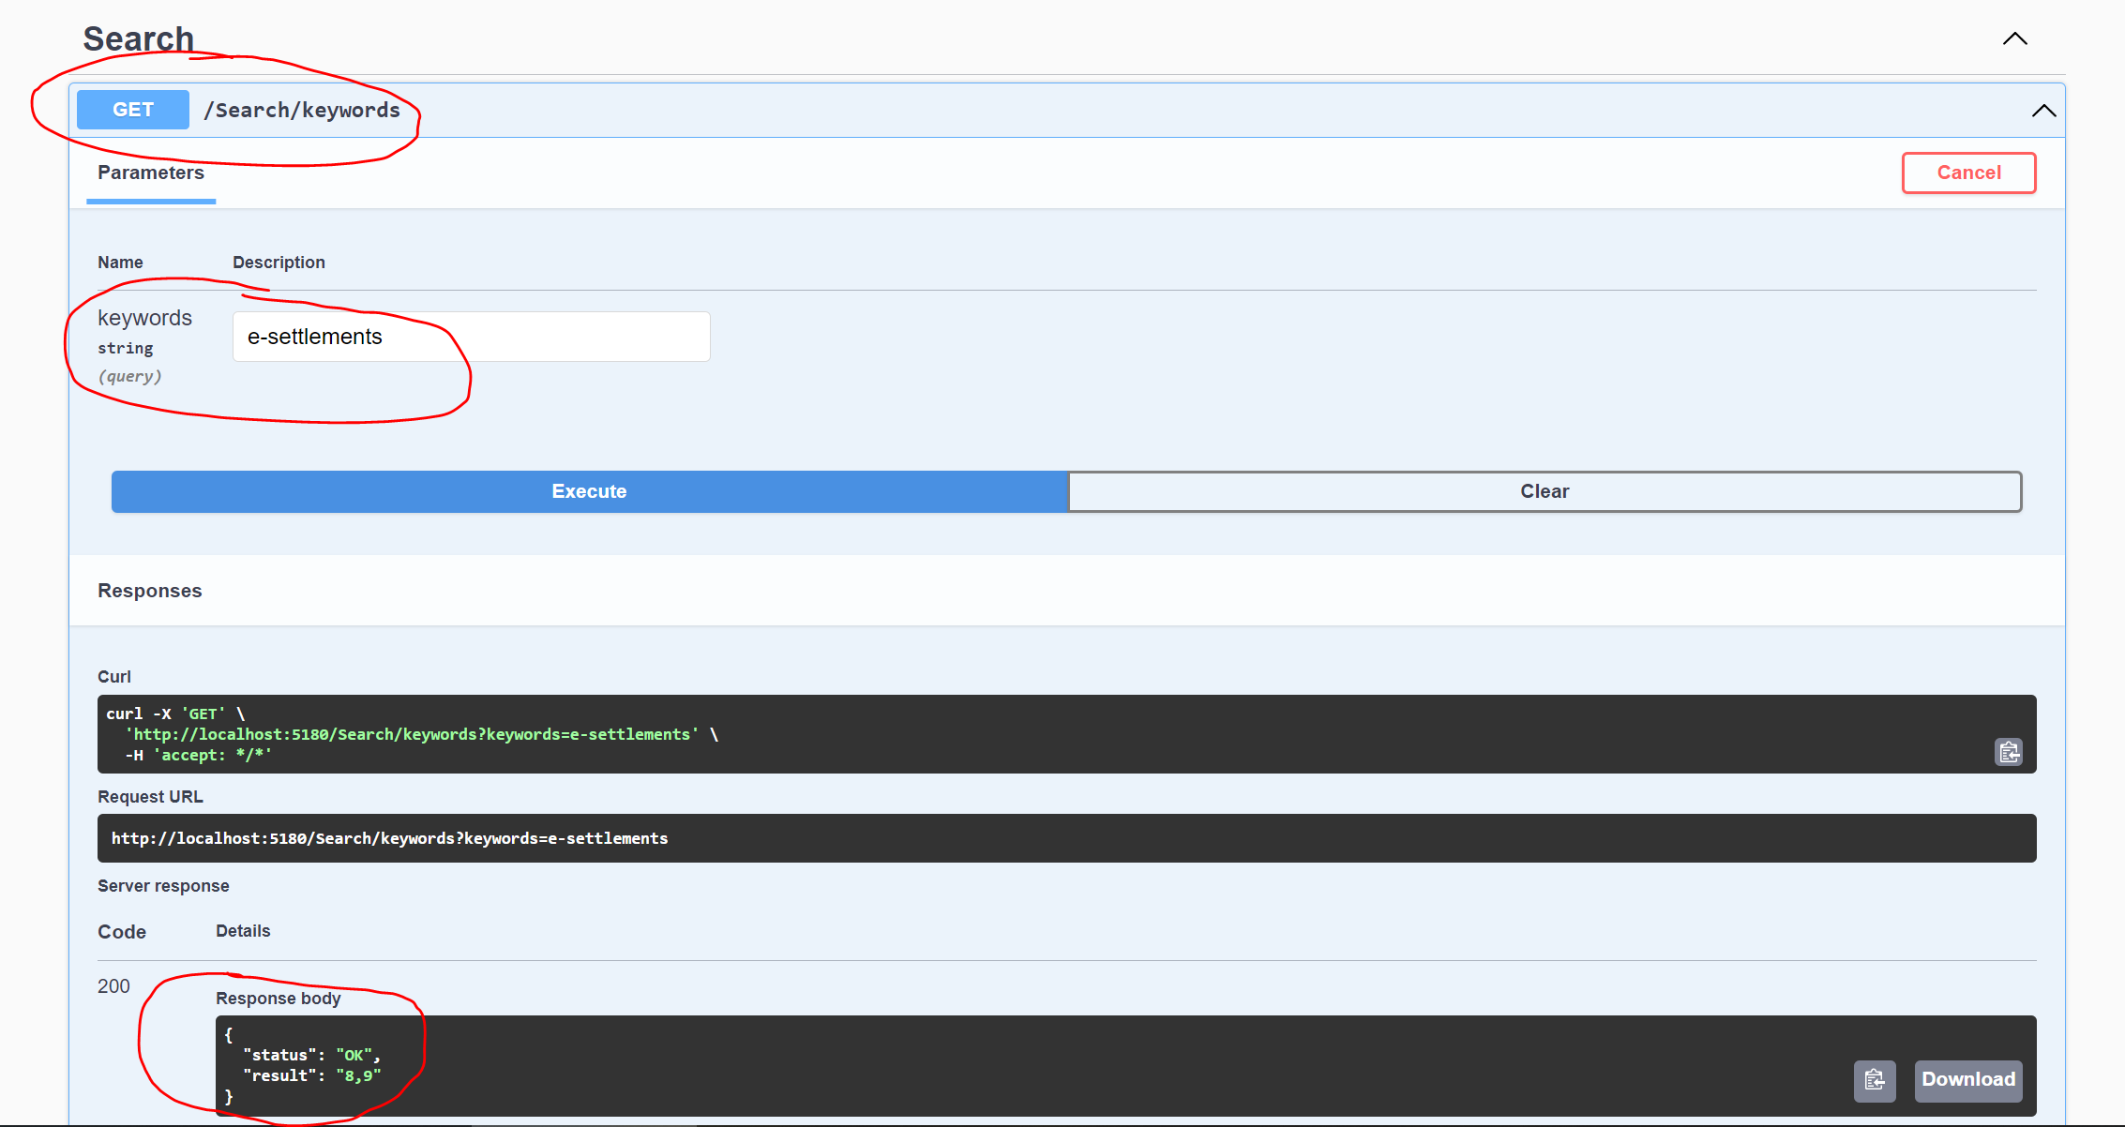Collapse the GET /Search/keywords operation panel
This screenshot has width=2125, height=1127.
pyautogui.click(x=2043, y=110)
